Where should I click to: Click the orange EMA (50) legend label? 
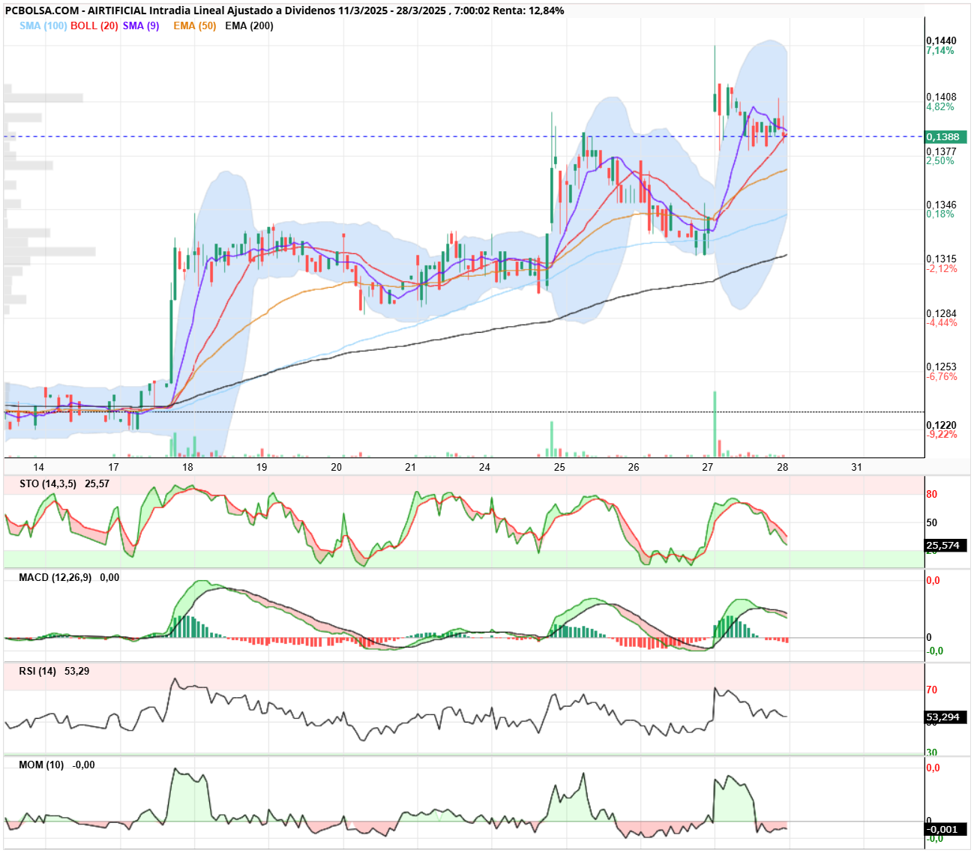click(194, 25)
